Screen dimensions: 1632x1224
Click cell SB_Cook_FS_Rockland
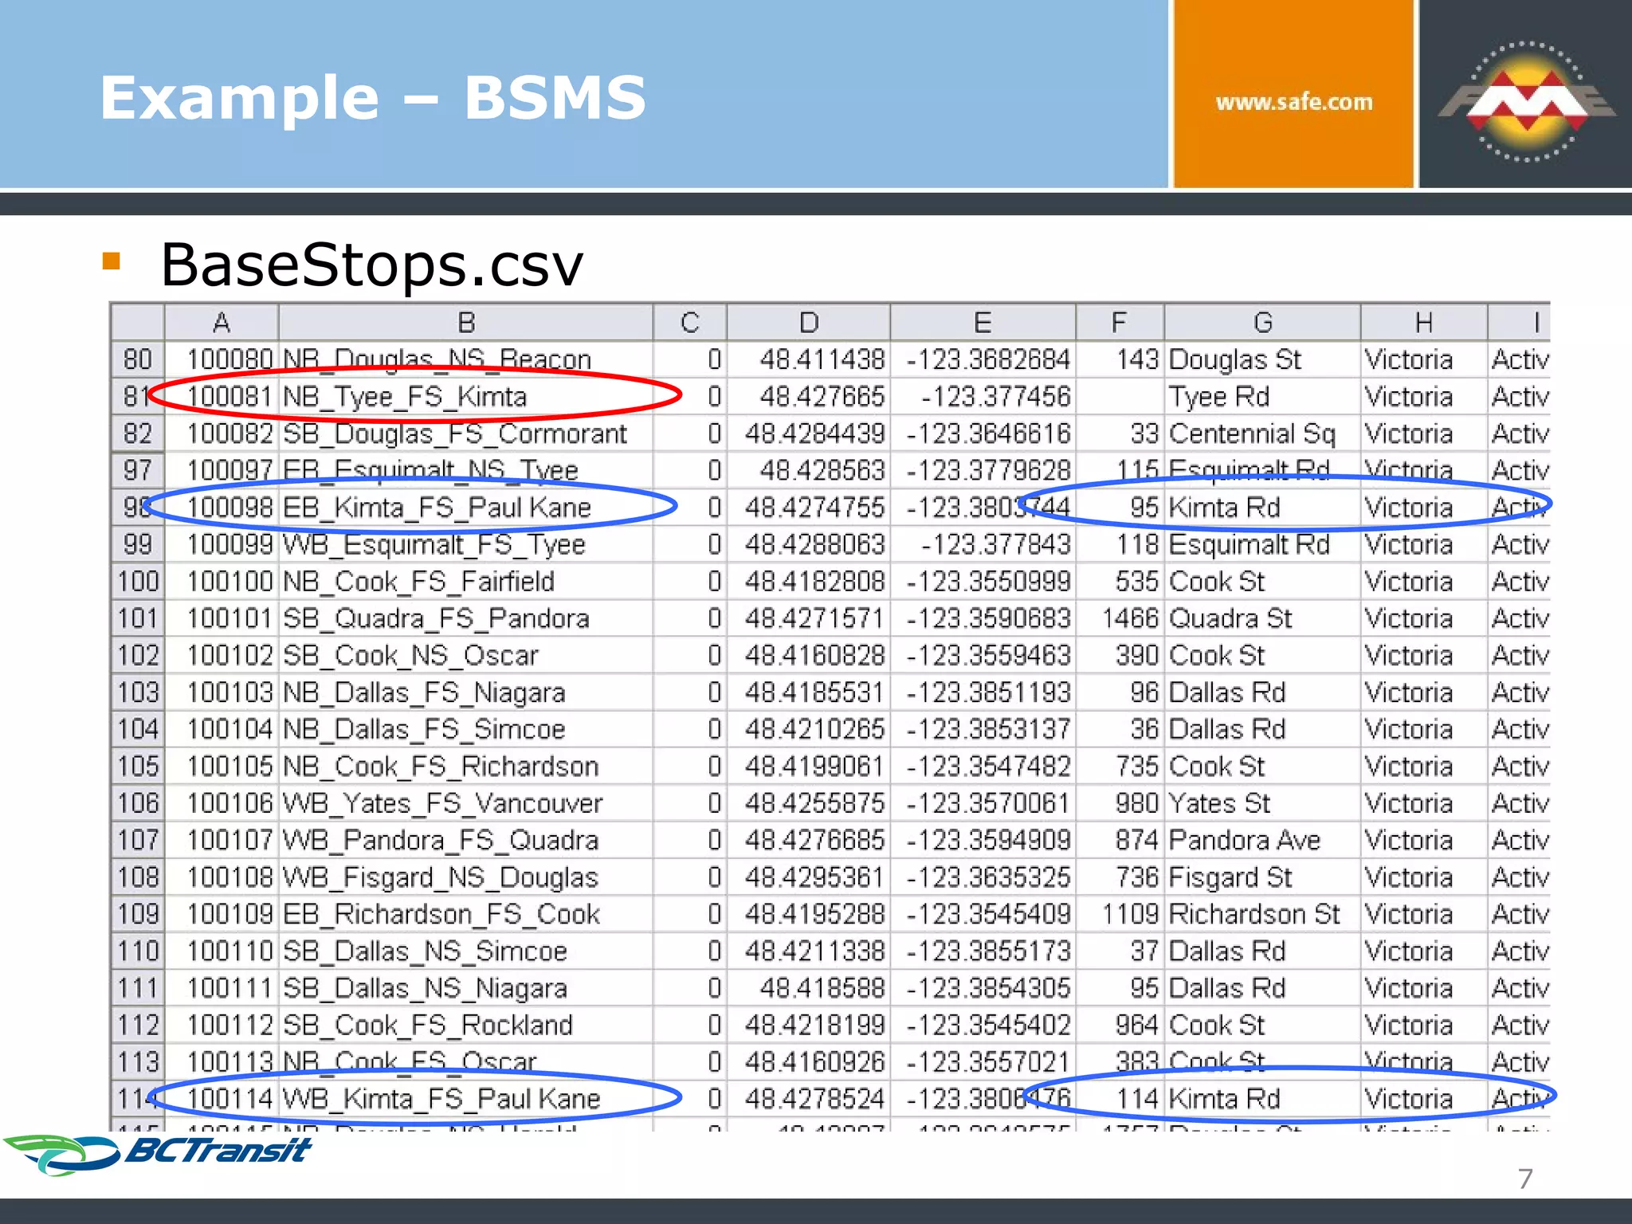click(466, 1025)
